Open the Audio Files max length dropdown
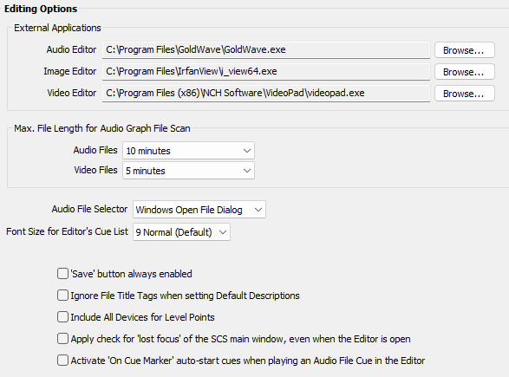Image resolution: width=509 pixels, height=377 pixels. coord(188,151)
